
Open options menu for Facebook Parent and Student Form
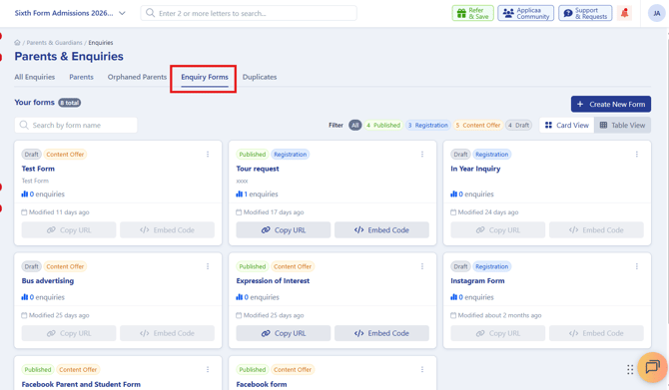coord(208,369)
